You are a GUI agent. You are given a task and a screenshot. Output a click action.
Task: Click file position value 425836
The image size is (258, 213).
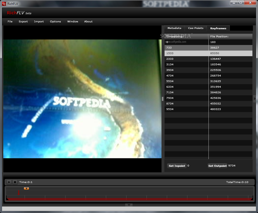point(215,98)
